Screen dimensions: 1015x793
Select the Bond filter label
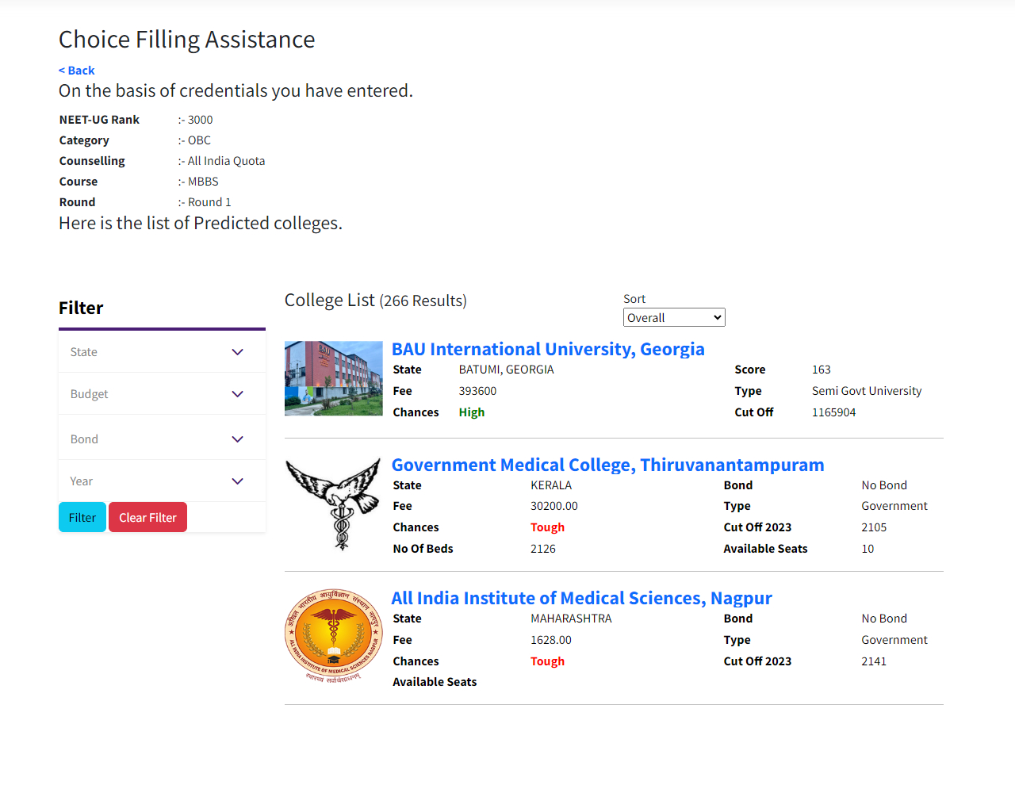(x=84, y=439)
